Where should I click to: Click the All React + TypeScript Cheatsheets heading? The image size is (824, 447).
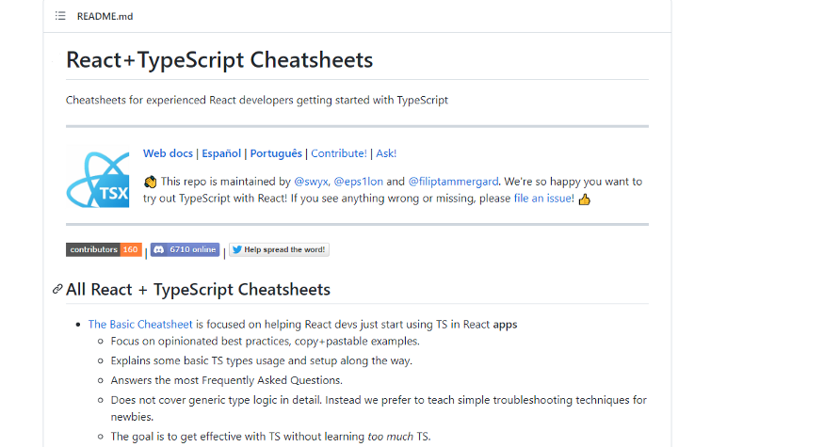coord(198,289)
